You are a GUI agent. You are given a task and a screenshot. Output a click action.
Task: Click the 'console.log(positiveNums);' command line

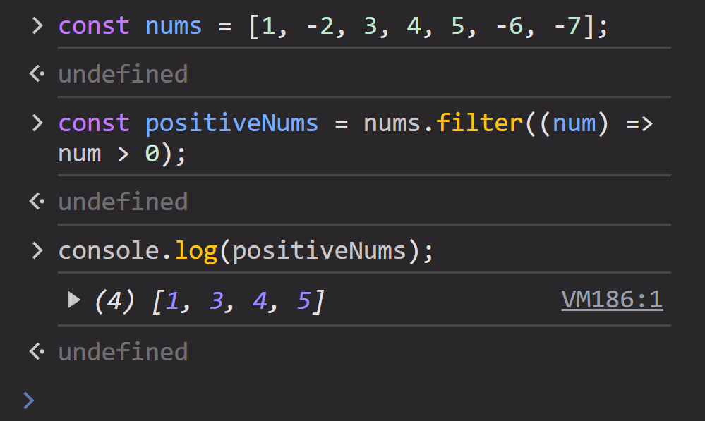246,251
